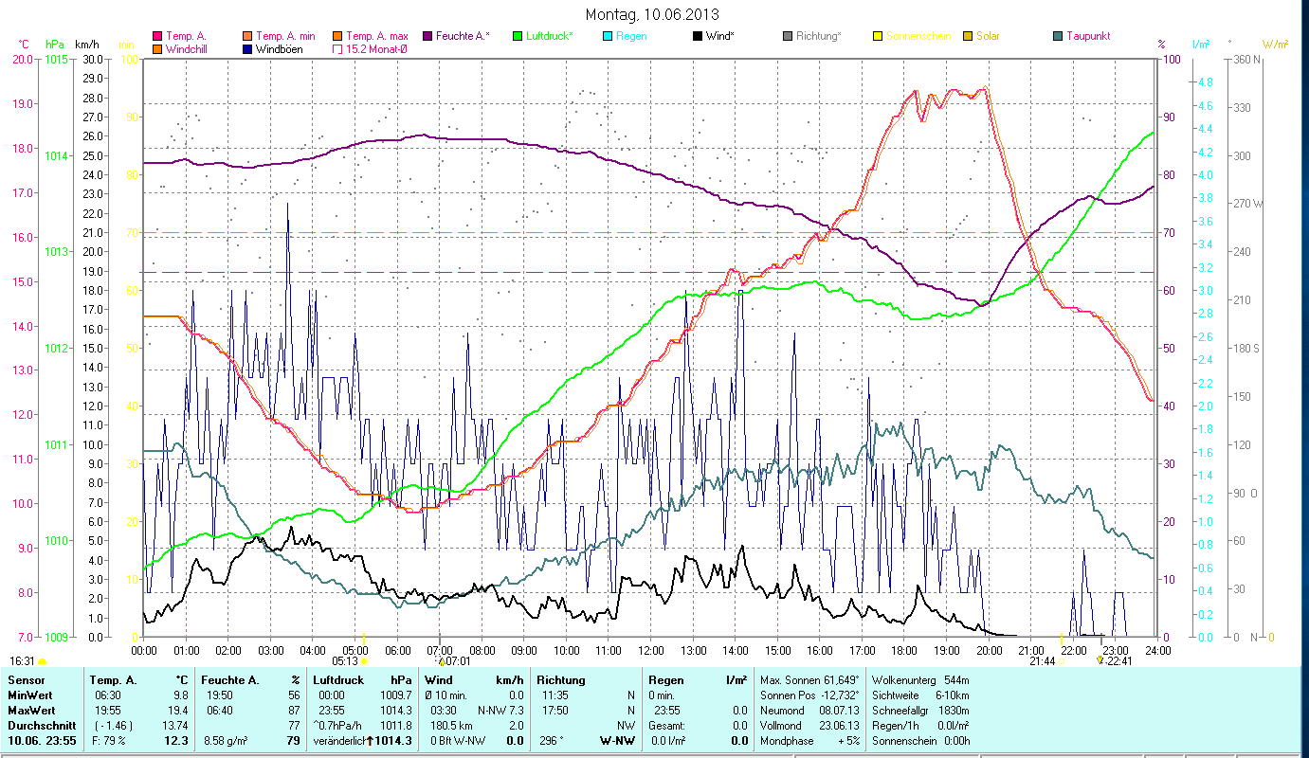Click the purple Feuchte A. legend square

(x=427, y=36)
